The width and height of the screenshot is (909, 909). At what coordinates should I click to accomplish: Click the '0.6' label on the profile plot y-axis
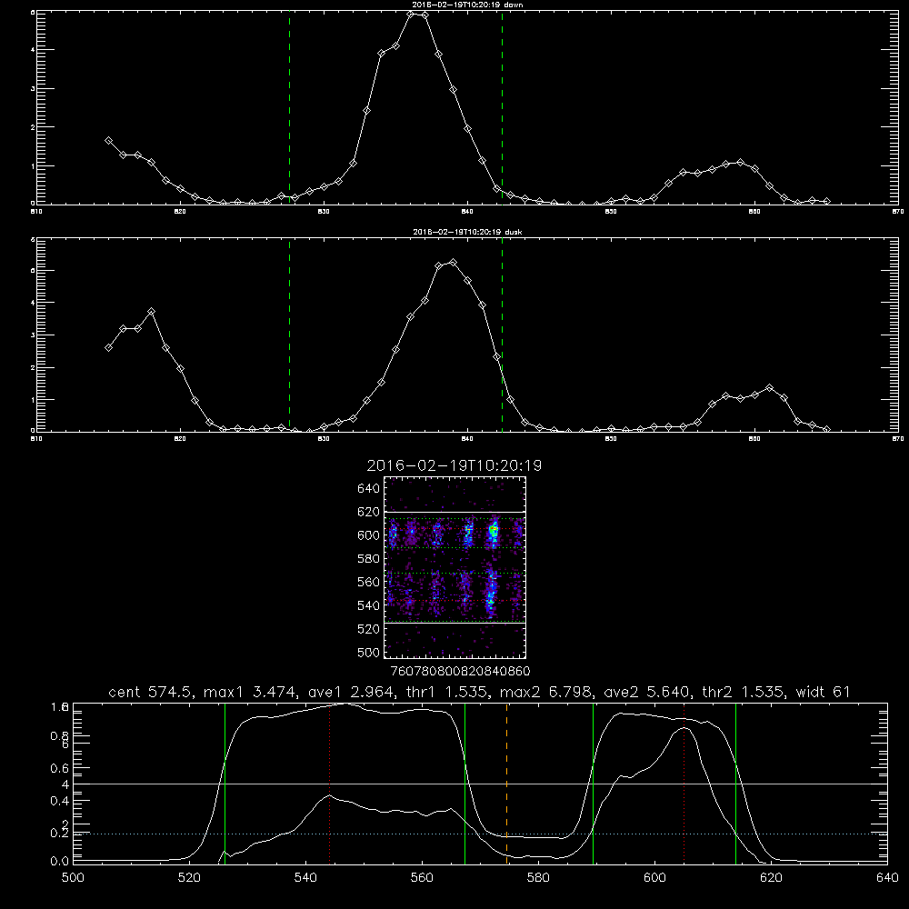pos(60,768)
